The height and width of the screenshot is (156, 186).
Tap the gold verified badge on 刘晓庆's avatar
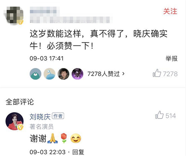point(20,127)
